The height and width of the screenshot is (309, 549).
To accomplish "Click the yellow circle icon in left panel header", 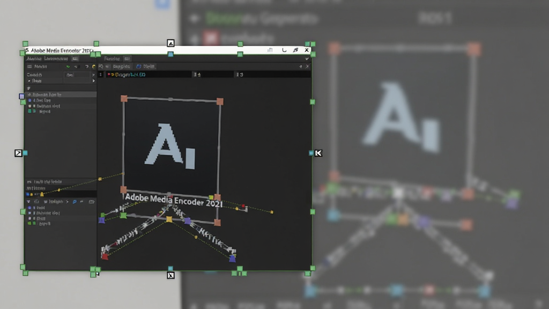I will pos(94,67).
